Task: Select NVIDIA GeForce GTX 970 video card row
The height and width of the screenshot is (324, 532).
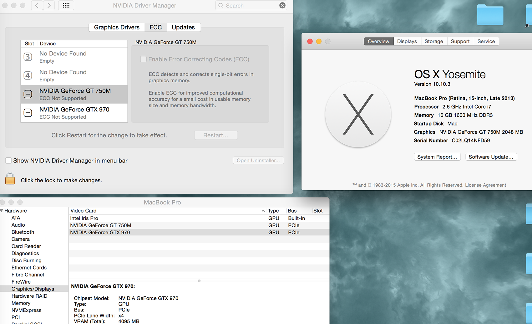Action: (x=199, y=232)
